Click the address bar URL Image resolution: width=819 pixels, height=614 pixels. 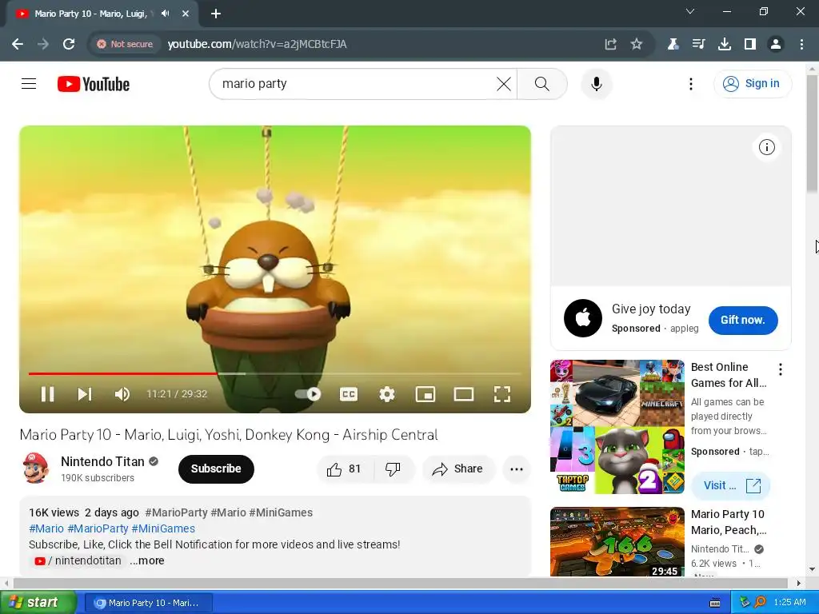(x=257, y=44)
